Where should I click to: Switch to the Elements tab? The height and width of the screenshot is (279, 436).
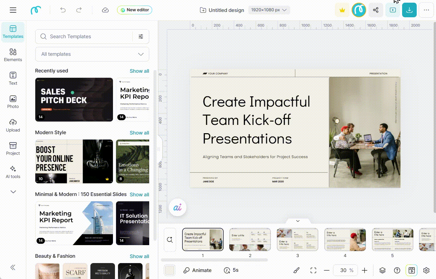[13, 55]
